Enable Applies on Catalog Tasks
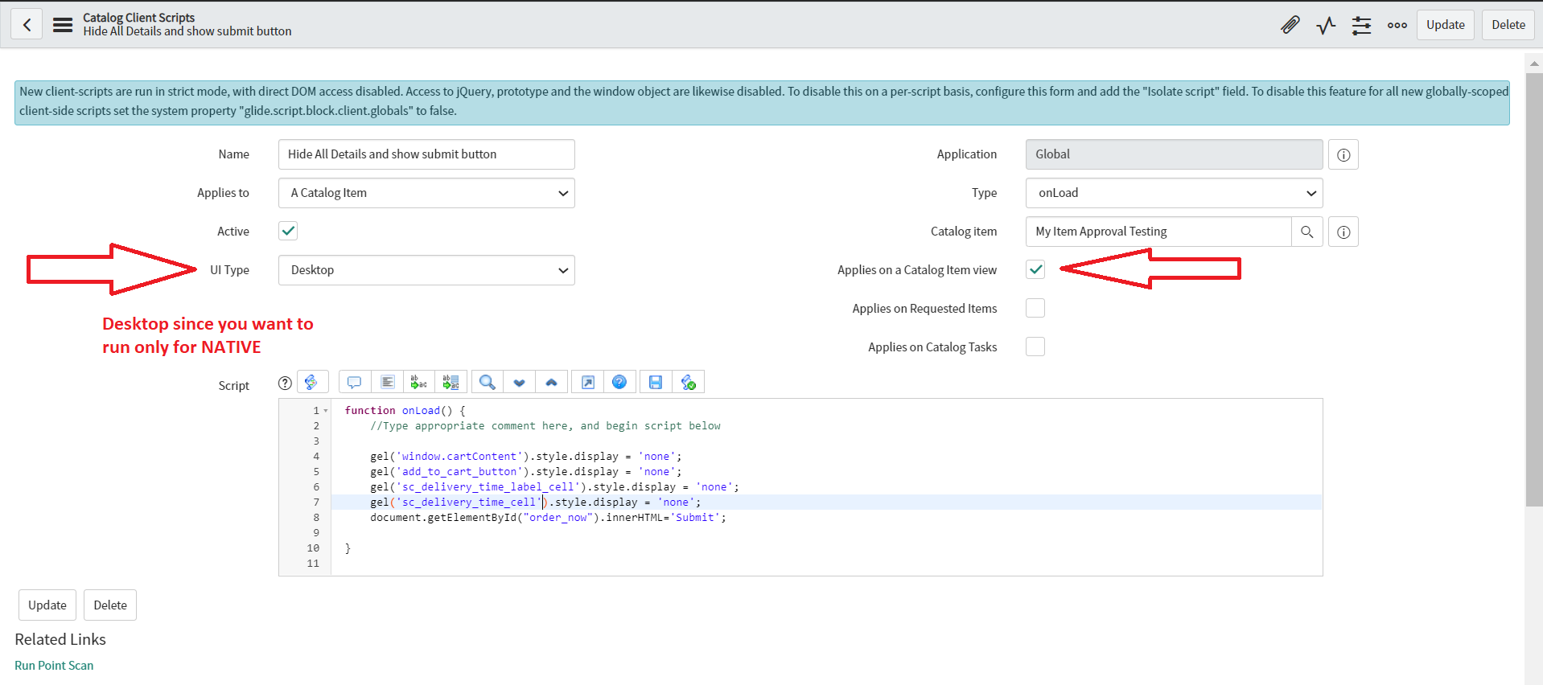Screen dimensions: 1543x685 point(1035,347)
